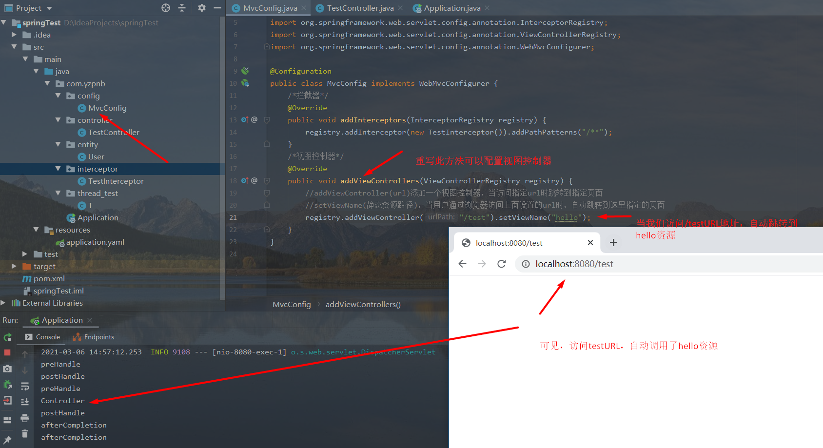Collapse the interceptor package
823x448 pixels.
point(59,169)
